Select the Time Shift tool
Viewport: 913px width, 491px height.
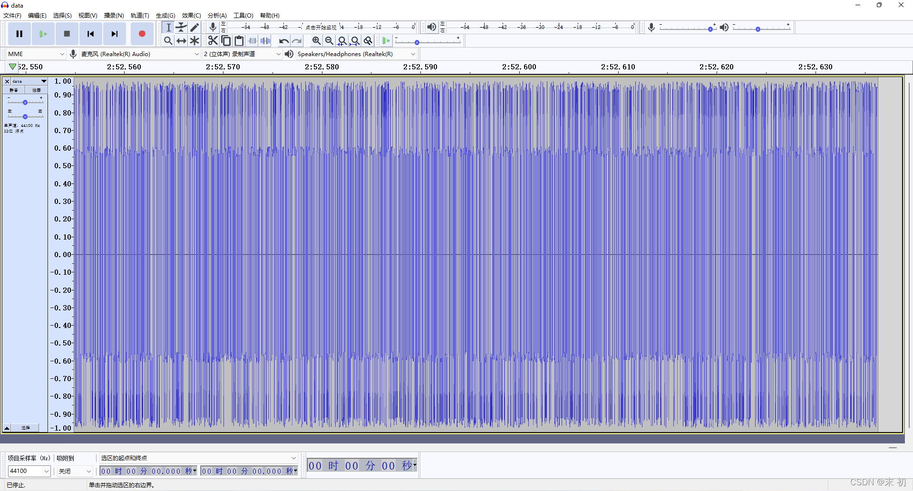(181, 41)
